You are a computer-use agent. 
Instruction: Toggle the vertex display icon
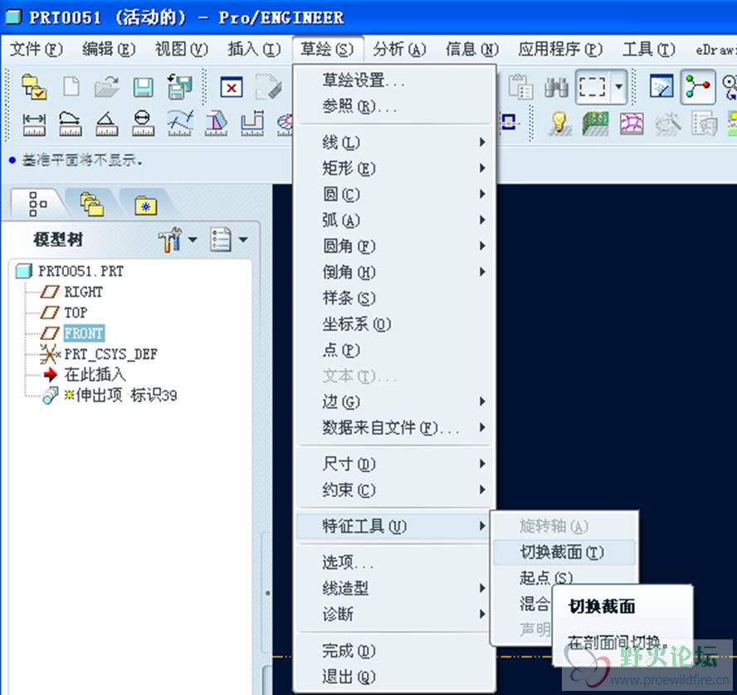[x=698, y=87]
